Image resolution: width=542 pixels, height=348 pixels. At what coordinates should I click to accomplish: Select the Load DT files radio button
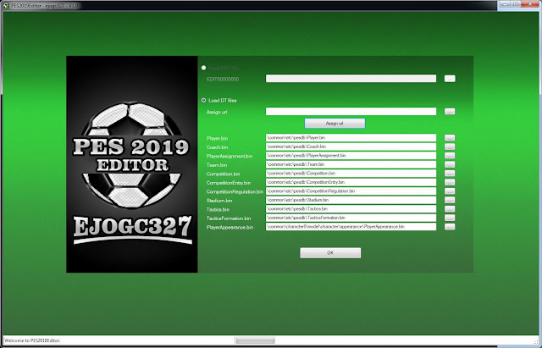203,100
